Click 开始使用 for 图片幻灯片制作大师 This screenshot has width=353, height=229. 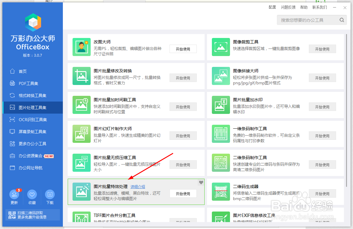pyautogui.click(x=183, y=136)
